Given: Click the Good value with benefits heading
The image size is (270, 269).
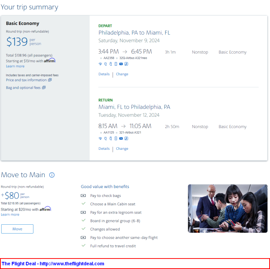Looking at the screenshot, I should point(105,187).
